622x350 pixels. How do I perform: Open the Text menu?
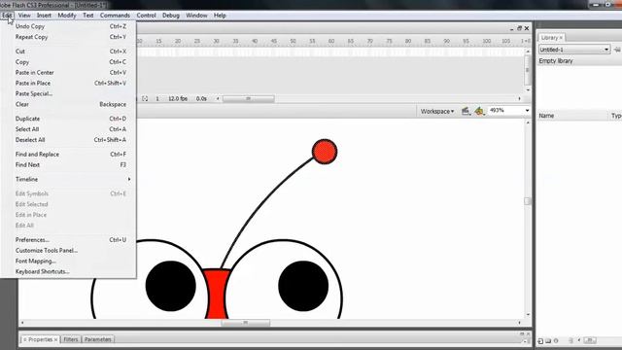(88, 16)
